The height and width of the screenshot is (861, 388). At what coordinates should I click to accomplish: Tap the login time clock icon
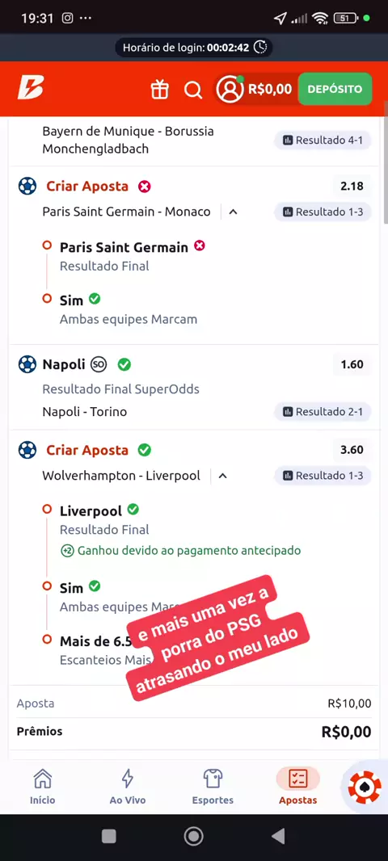tap(260, 47)
